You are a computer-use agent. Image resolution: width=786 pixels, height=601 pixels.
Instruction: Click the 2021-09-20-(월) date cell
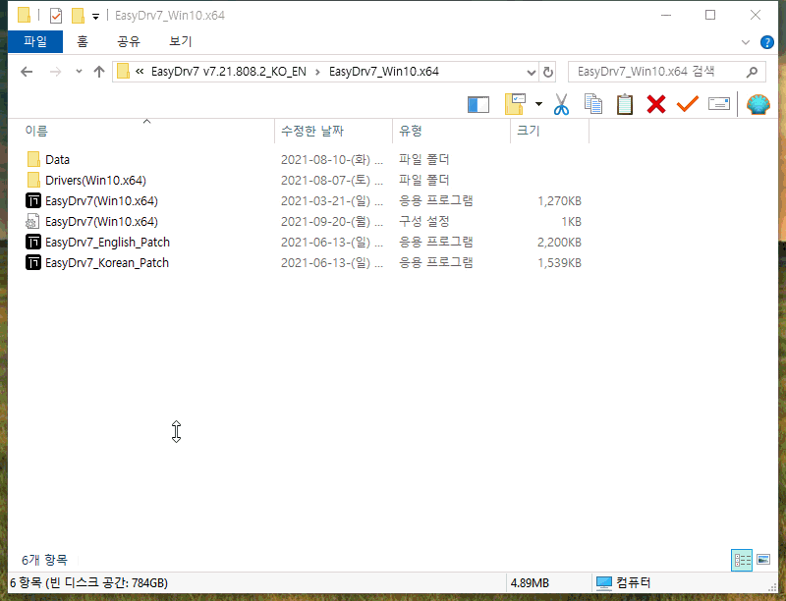click(332, 222)
